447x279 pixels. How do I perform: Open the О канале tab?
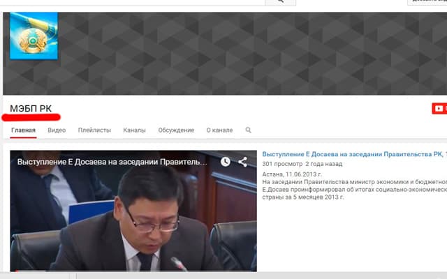pos(219,130)
